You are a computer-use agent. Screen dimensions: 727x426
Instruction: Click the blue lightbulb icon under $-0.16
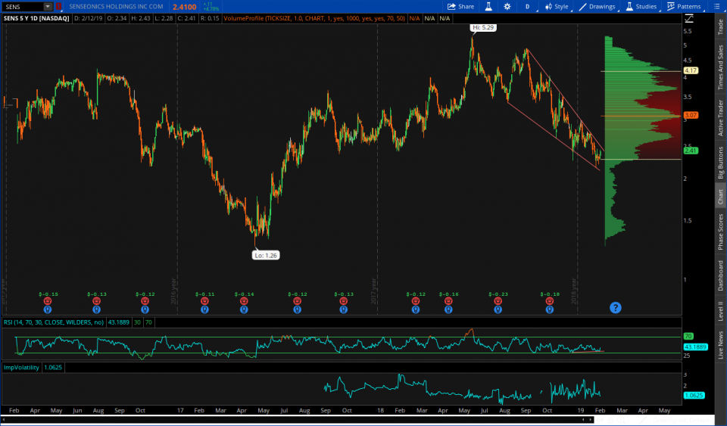[448, 309]
